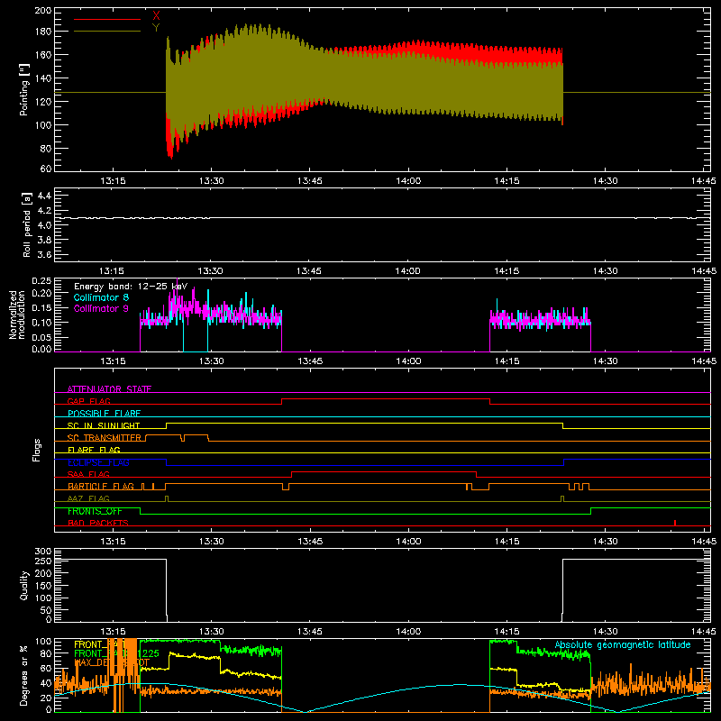The height and width of the screenshot is (721, 721).
Task: Select the 'Y' legend label
Action: (x=156, y=28)
